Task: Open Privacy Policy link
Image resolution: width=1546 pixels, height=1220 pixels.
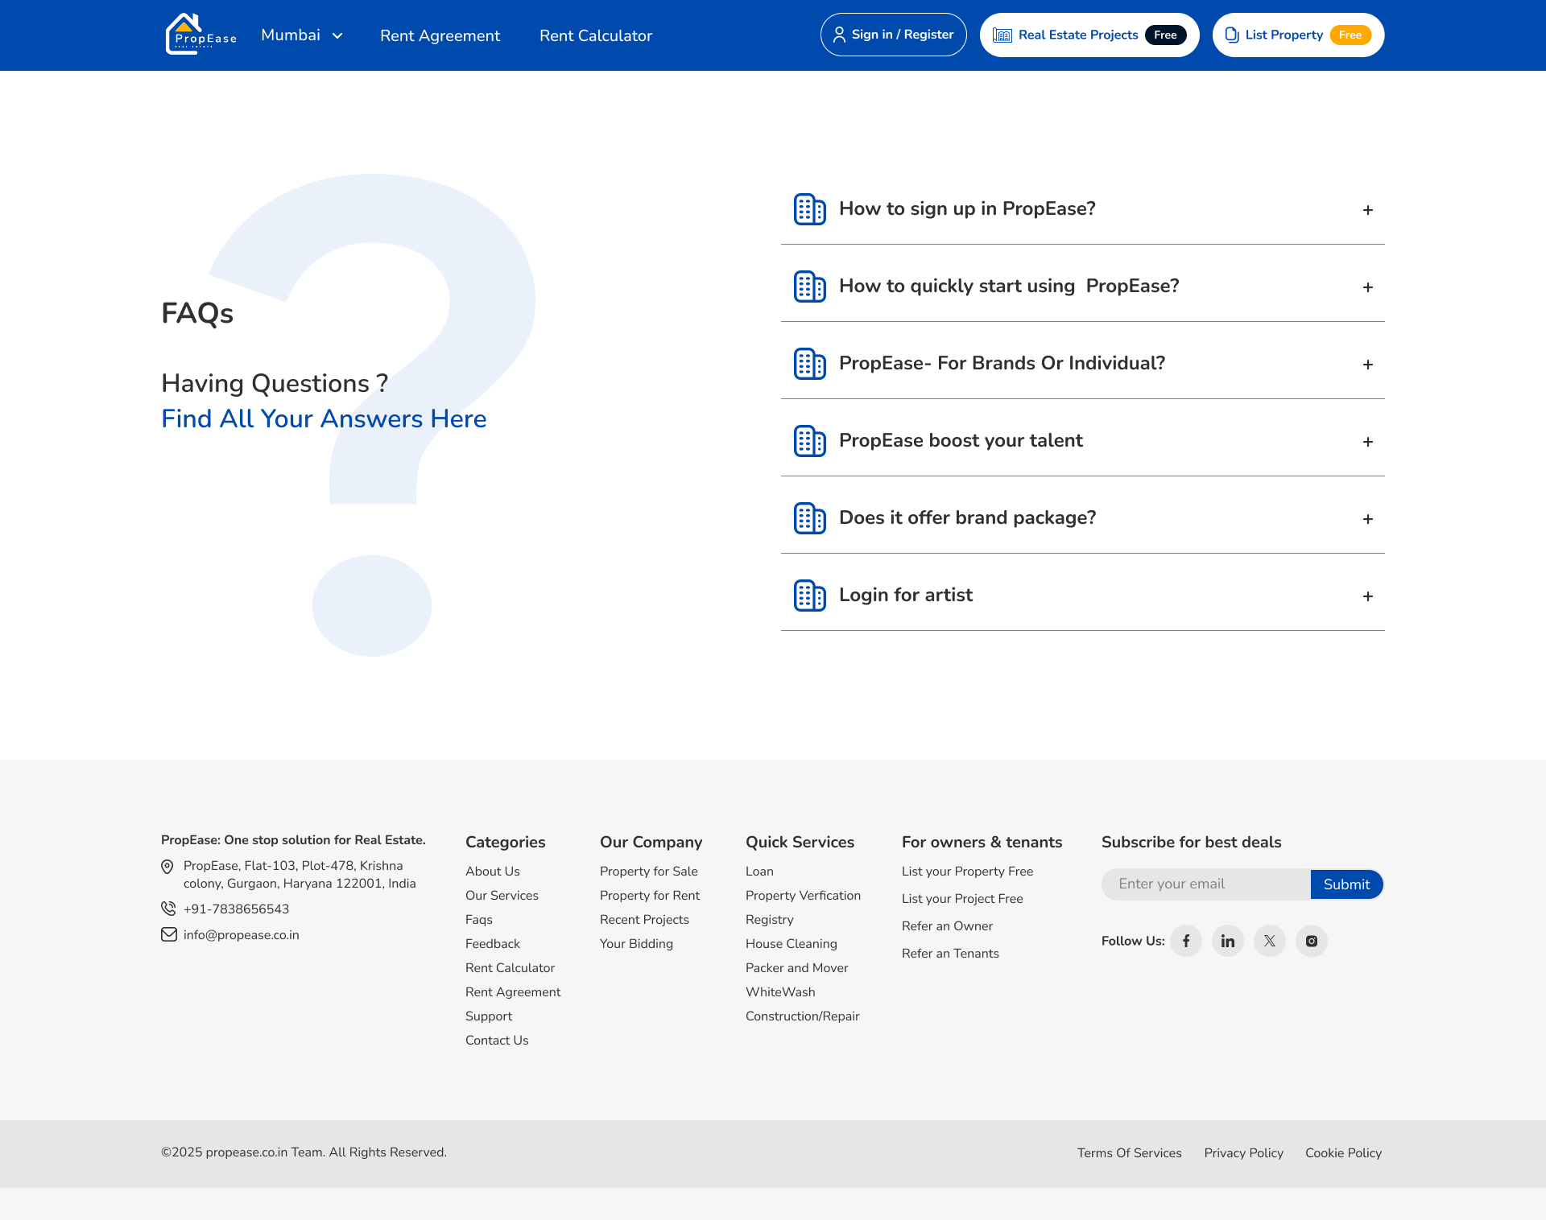Action: pos(1244,1153)
